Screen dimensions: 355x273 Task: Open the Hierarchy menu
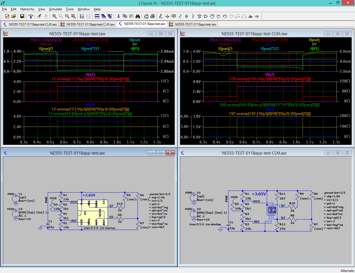(x=27, y=9)
